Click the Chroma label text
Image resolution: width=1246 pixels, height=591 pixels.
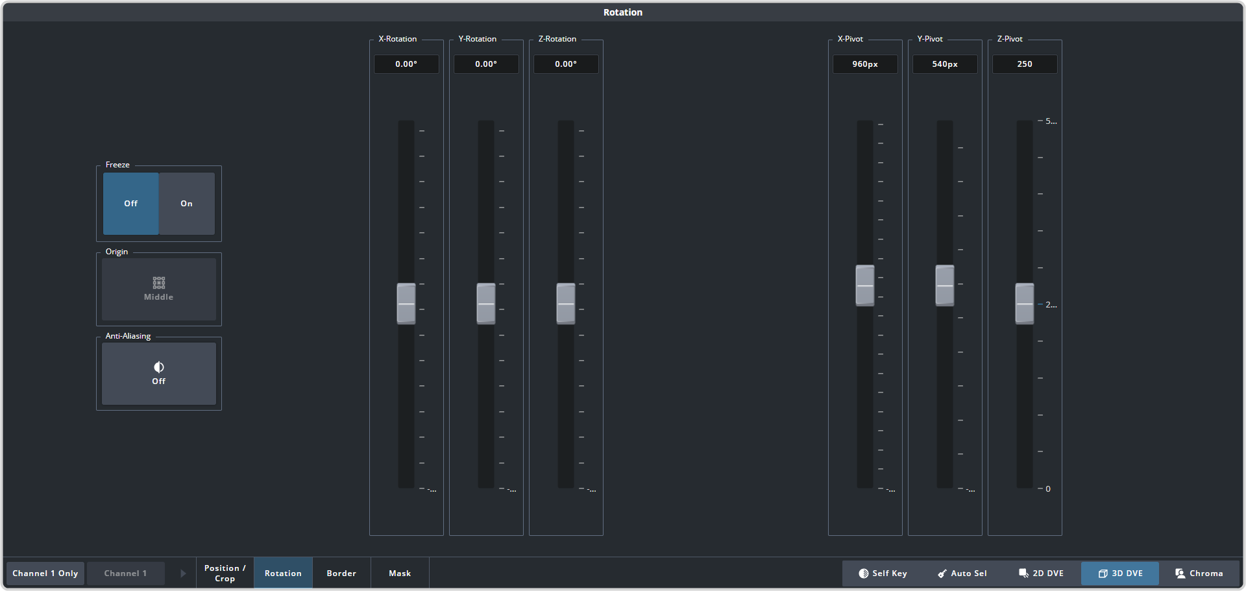1206,573
